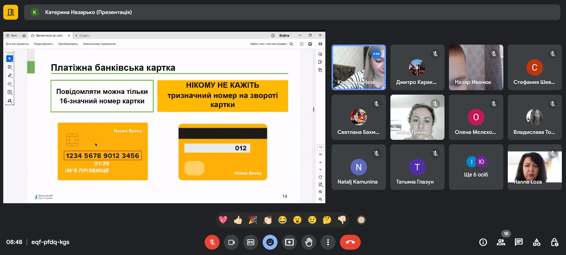Click Катерина Назарько presentation header
This screenshot has height=255, width=566.
(88, 12)
